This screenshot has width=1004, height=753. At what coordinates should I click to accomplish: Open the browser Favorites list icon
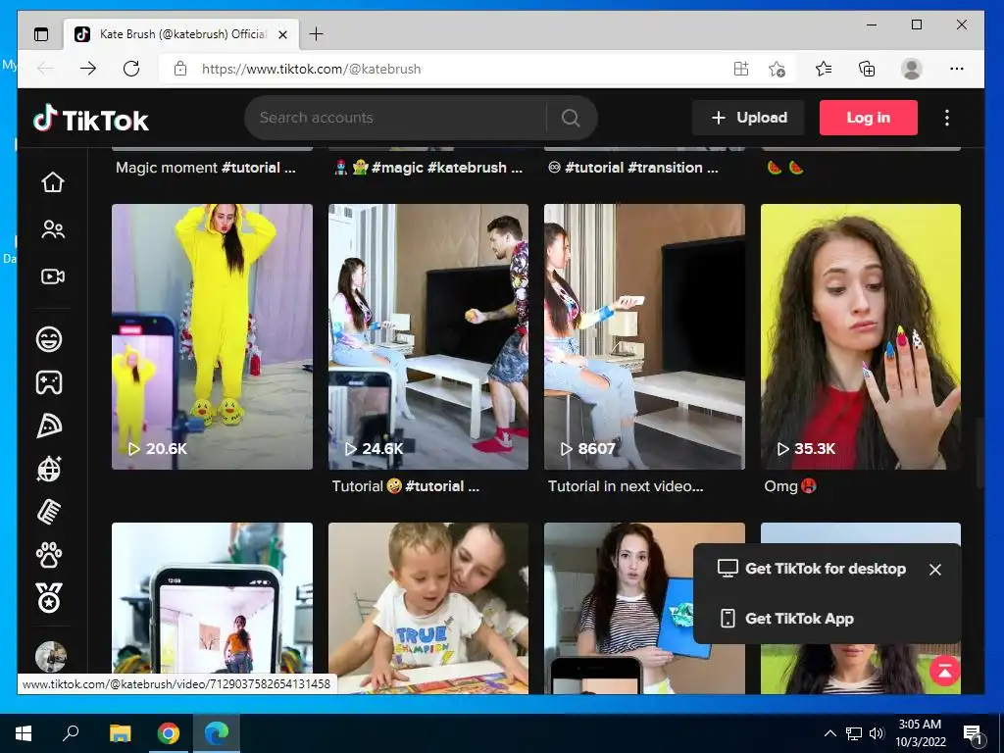coord(824,69)
